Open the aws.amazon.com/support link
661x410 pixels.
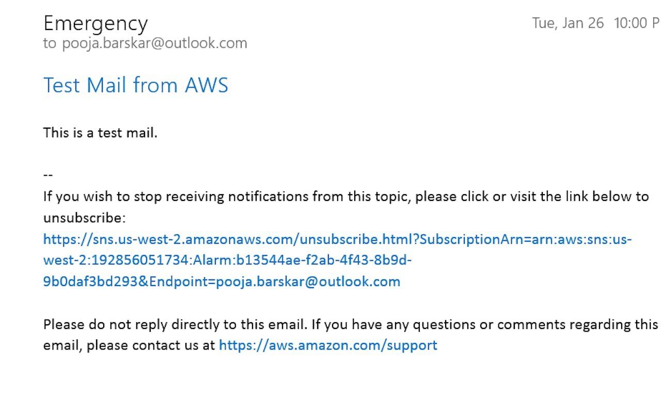[x=328, y=345]
